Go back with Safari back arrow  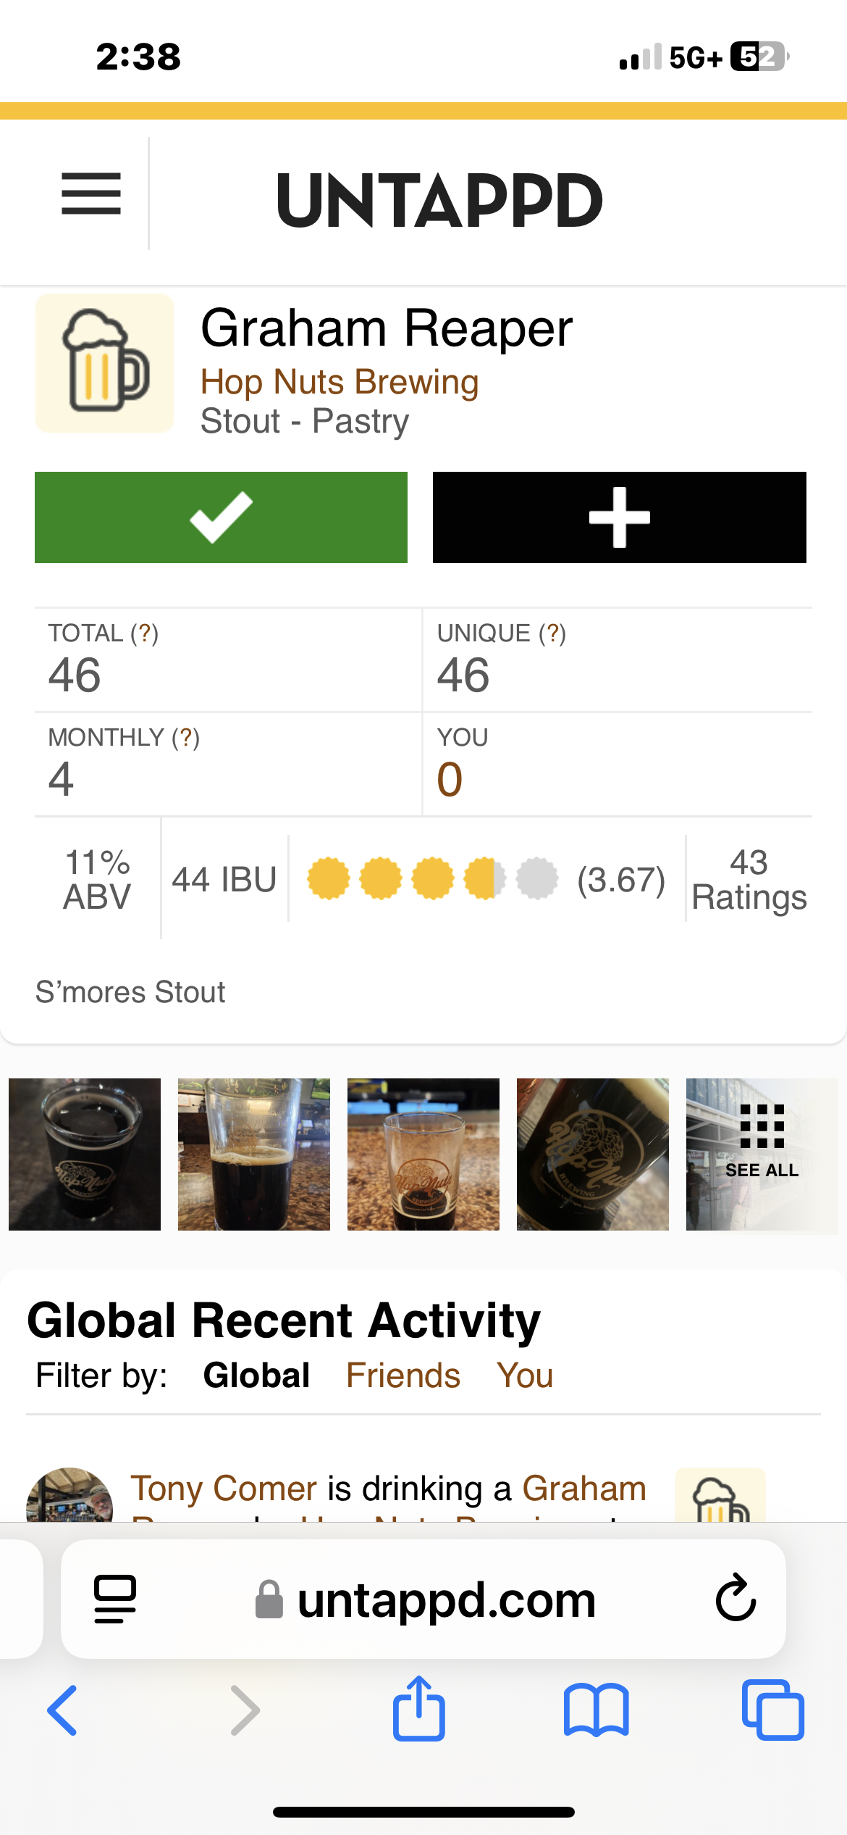[x=63, y=1710]
